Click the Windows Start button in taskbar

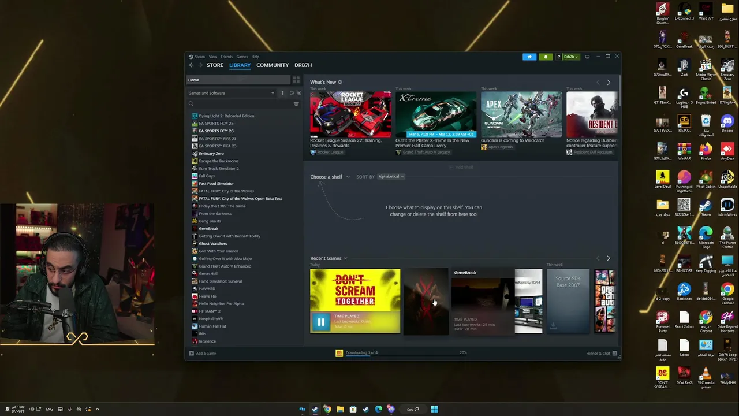click(x=434, y=409)
